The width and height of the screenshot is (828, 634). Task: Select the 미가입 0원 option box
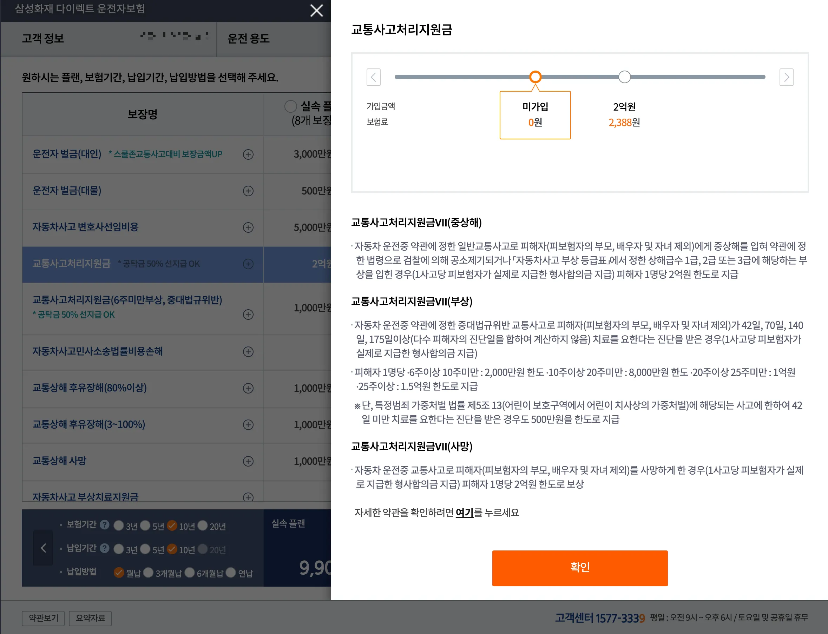point(535,115)
